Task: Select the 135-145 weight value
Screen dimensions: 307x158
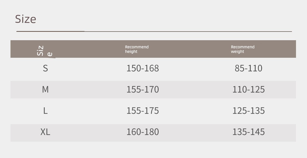Action: pyautogui.click(x=248, y=132)
